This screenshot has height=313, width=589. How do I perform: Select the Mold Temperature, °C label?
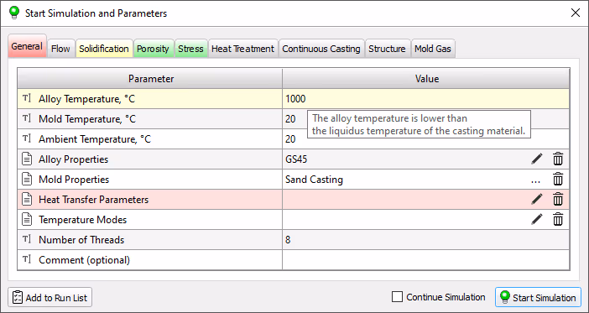(87, 119)
